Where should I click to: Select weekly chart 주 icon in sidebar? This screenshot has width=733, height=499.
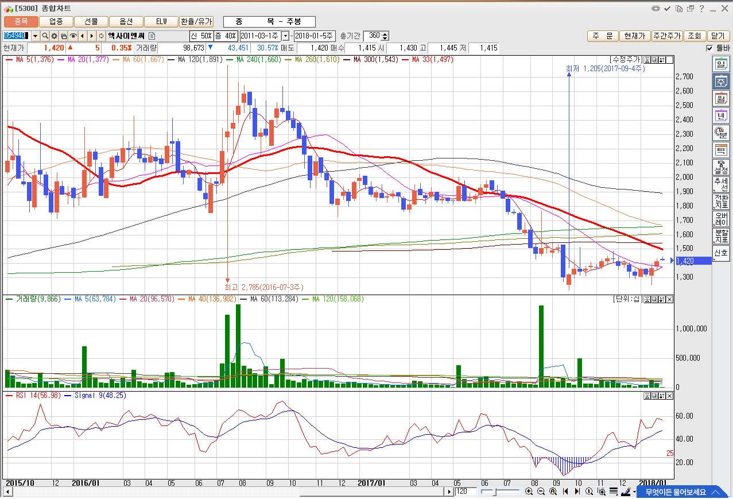720,81
